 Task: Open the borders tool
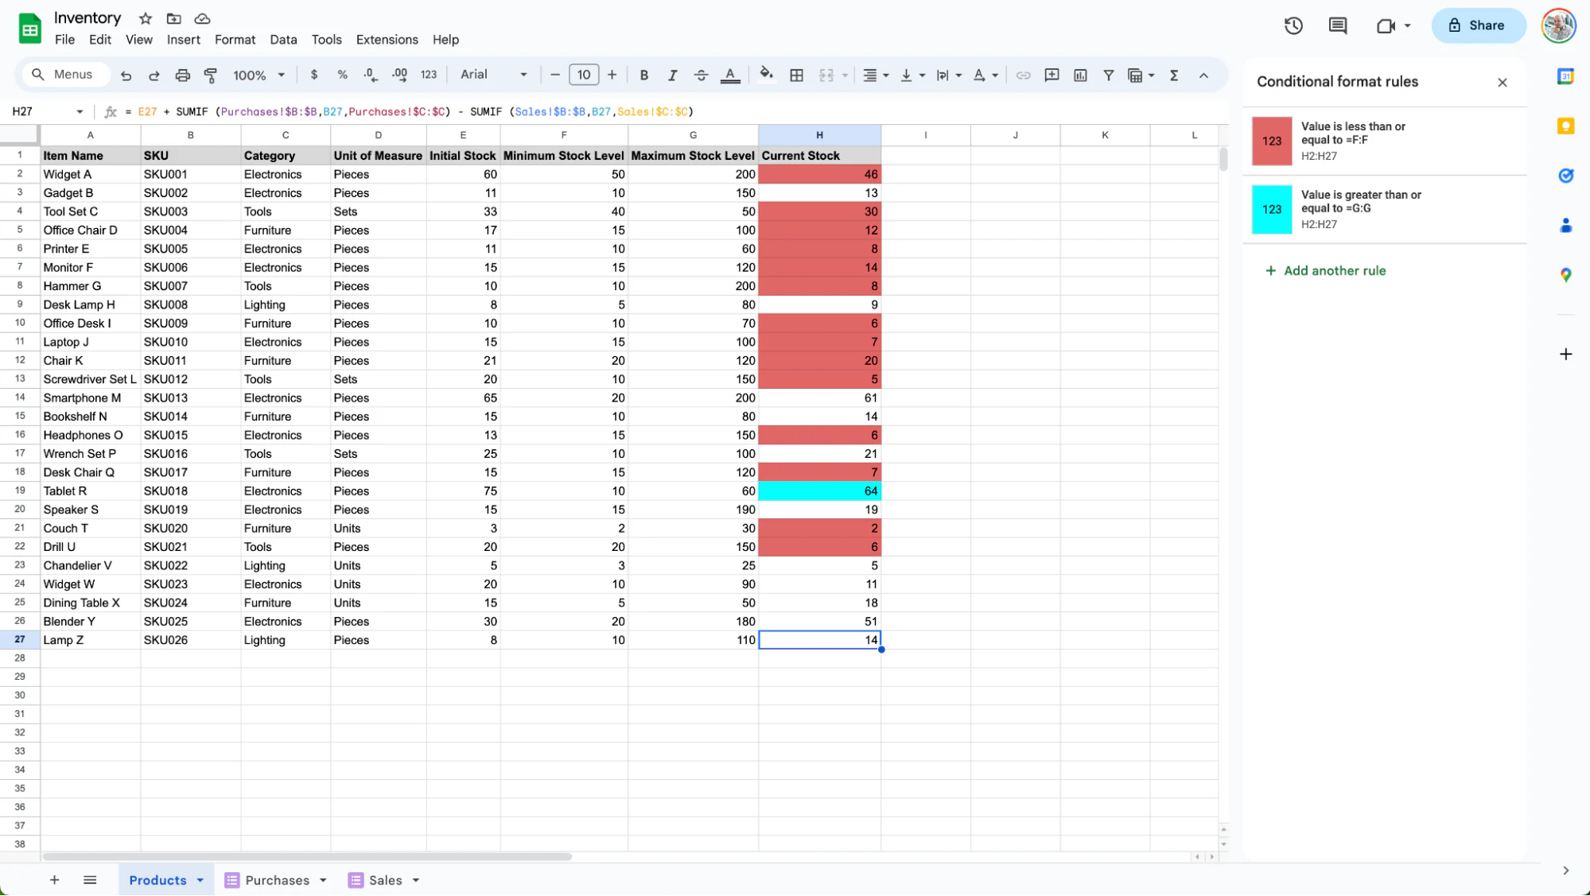796,75
